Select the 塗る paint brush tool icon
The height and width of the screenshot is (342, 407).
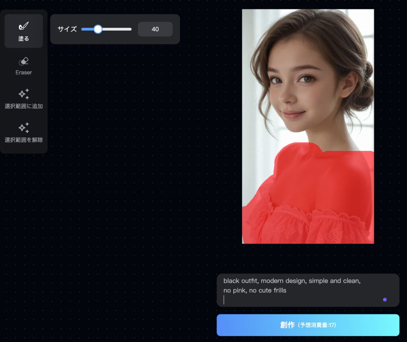click(x=24, y=26)
